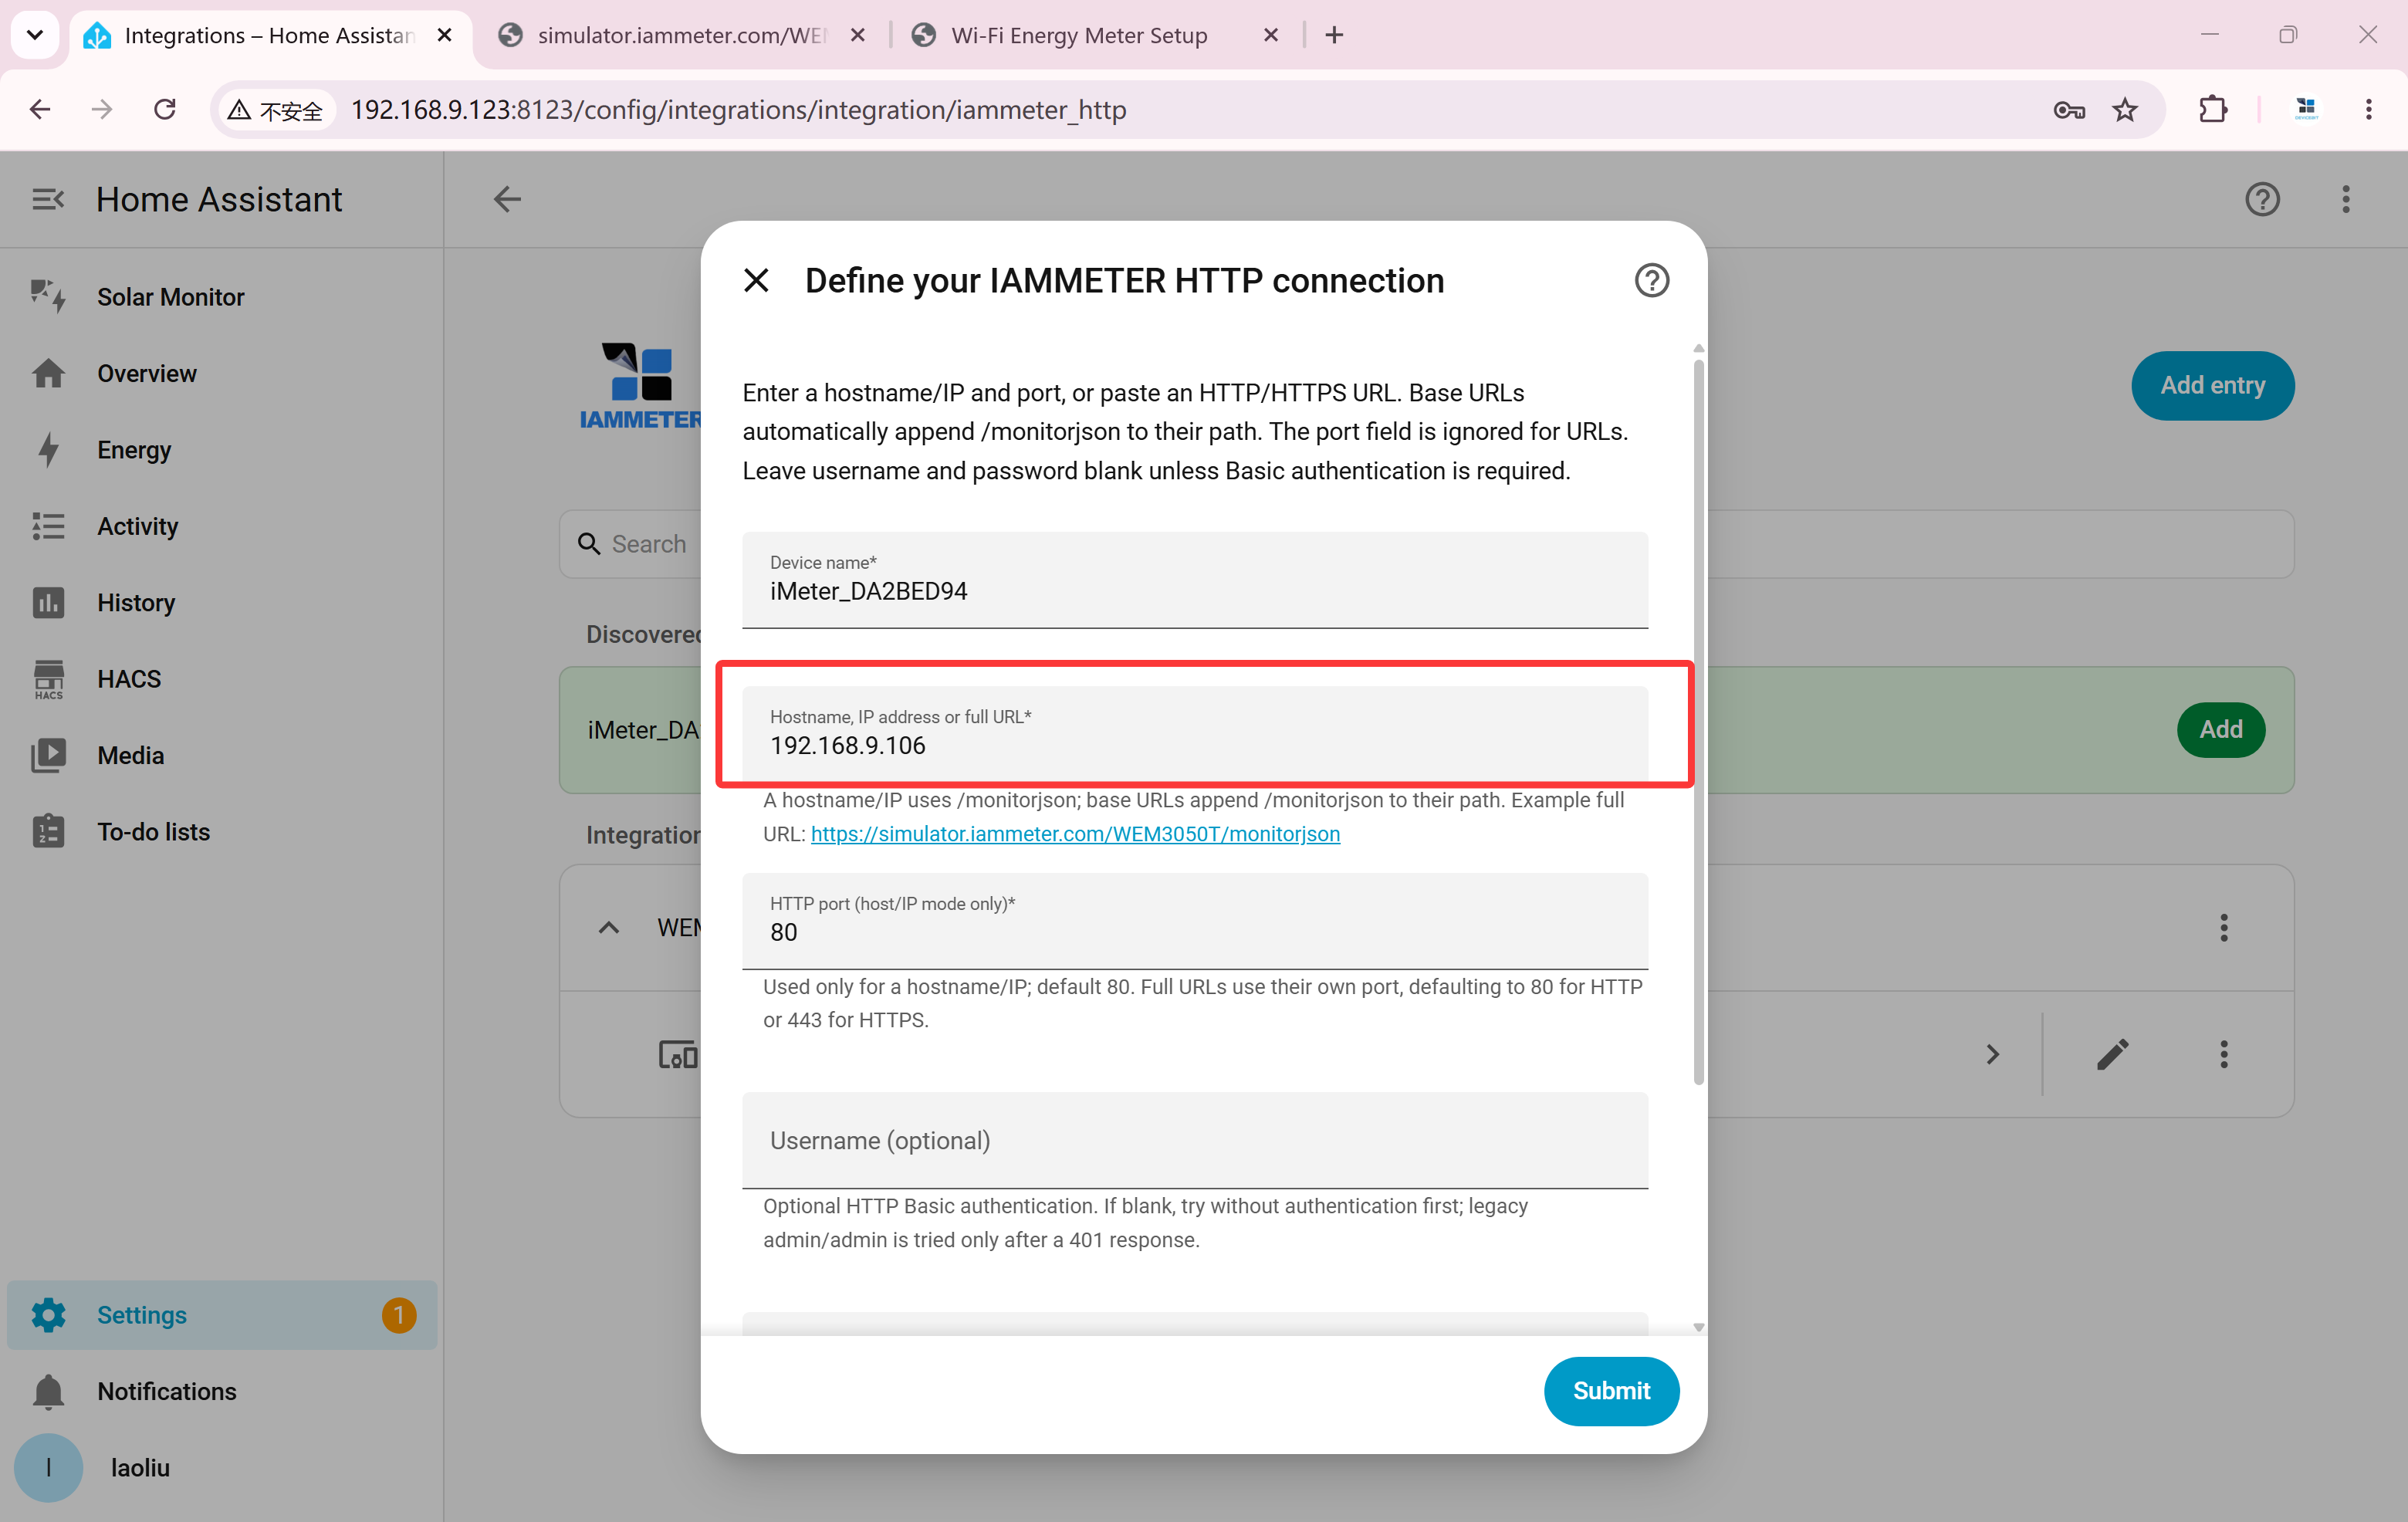The width and height of the screenshot is (2408, 1522).
Task: Open the Energy panel
Action: pos(222,450)
